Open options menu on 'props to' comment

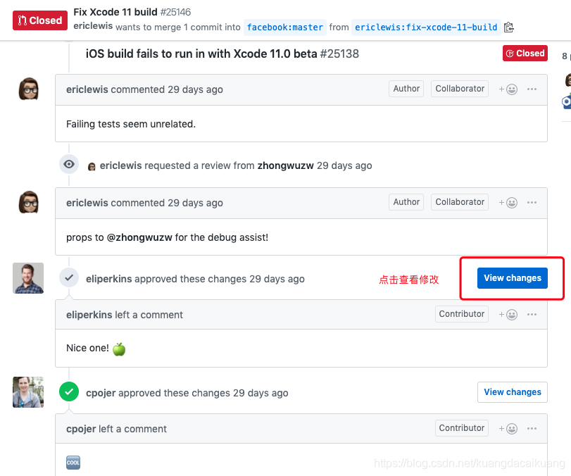click(x=532, y=203)
